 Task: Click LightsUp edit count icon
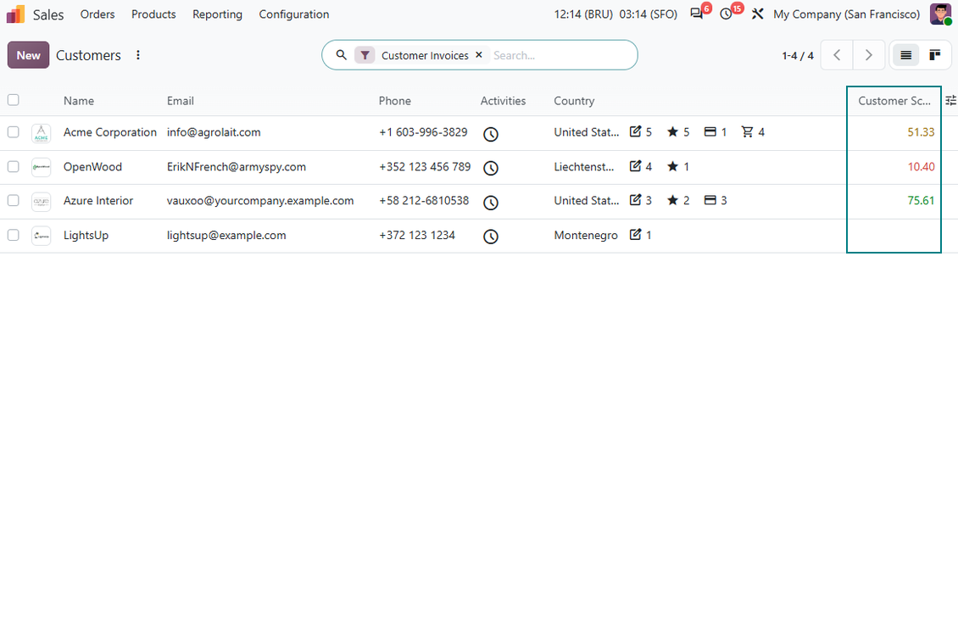635,235
